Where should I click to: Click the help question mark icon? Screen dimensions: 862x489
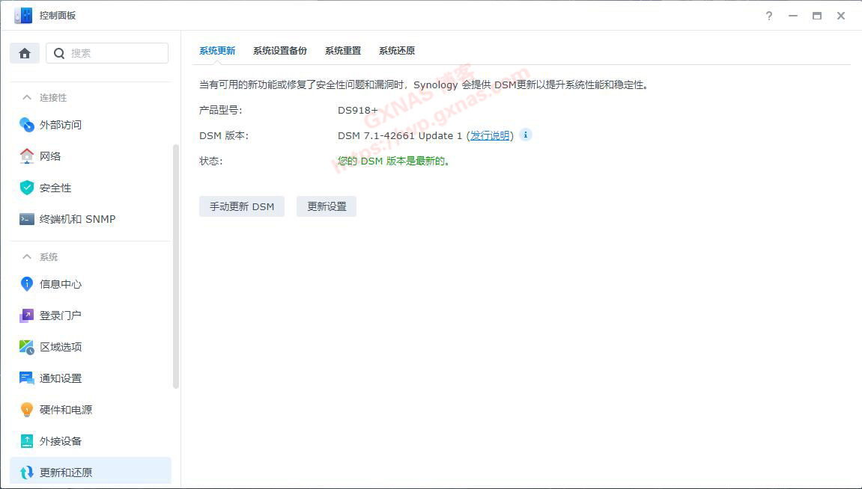pos(768,15)
